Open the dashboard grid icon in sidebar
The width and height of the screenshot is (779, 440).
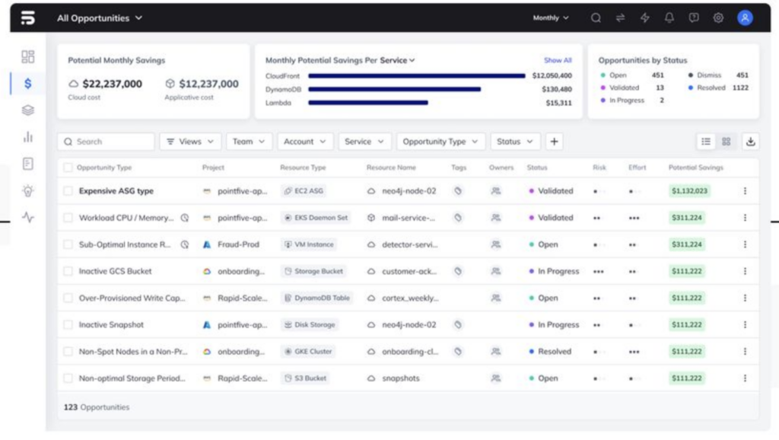pos(27,56)
